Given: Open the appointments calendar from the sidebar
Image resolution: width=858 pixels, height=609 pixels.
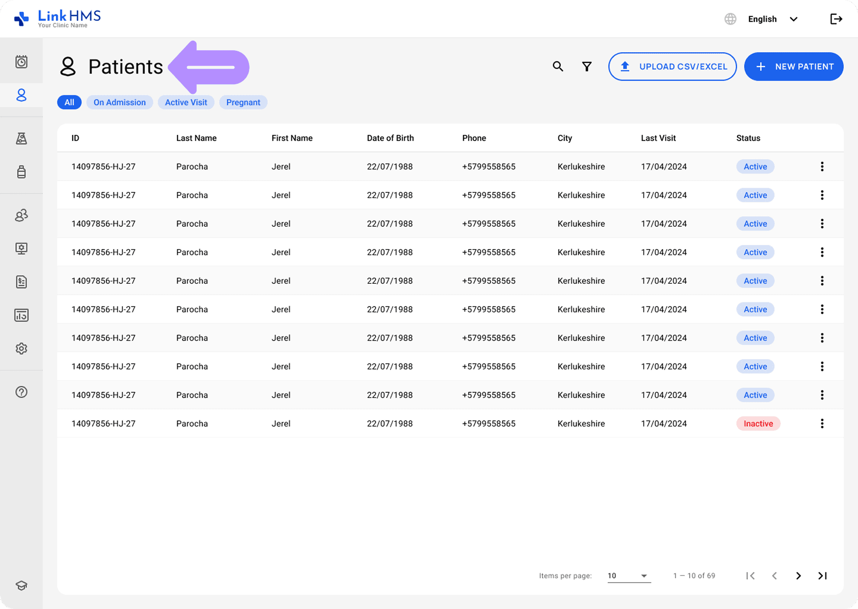Looking at the screenshot, I should click(x=21, y=61).
